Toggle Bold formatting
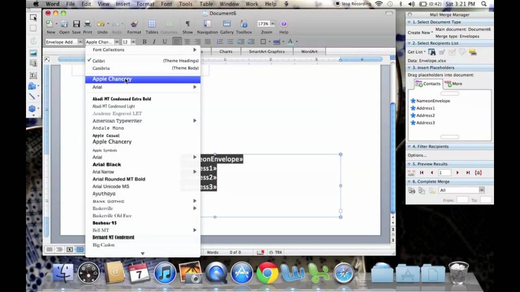The height and width of the screenshot is (292, 520). point(144,42)
